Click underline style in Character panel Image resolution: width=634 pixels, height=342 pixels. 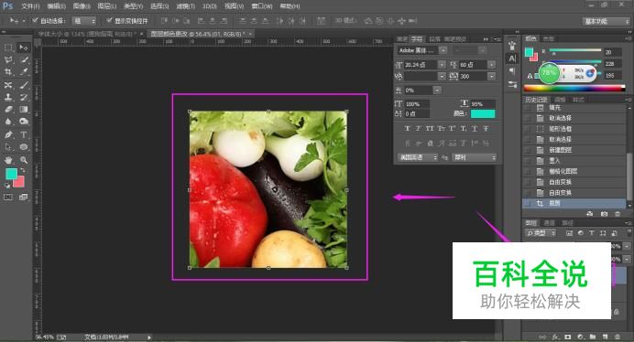click(475, 128)
